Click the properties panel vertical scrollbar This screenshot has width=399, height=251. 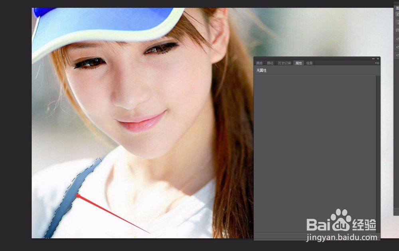378,154
